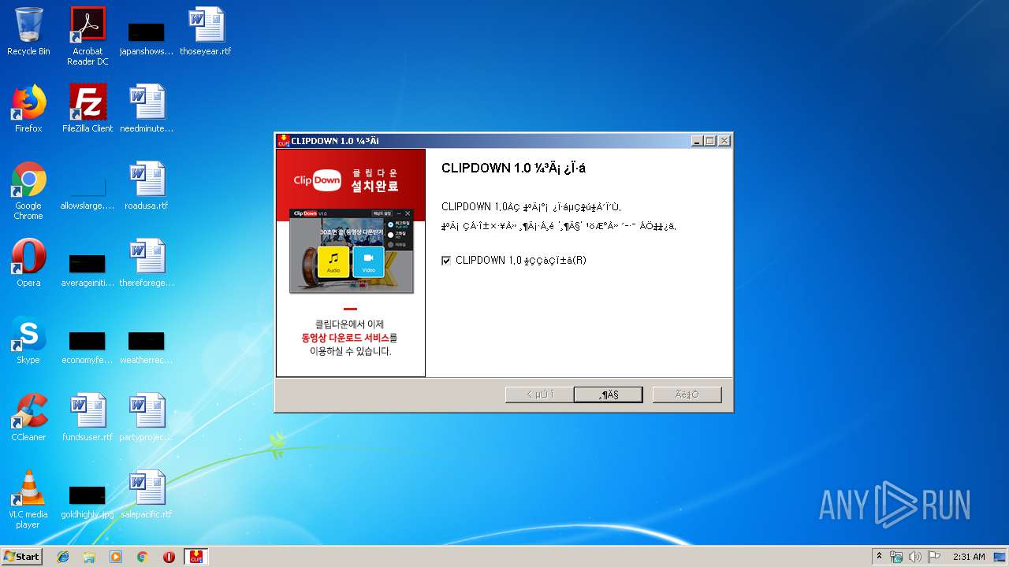1009x567 pixels.
Task: Click the CLIPDOWN promo image thumbnail
Action: pyautogui.click(x=352, y=250)
